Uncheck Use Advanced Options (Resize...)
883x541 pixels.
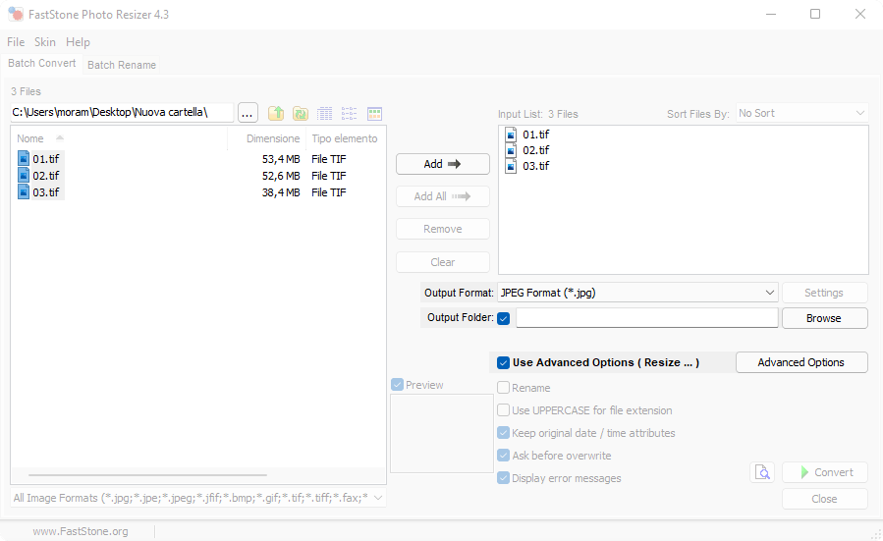(504, 362)
